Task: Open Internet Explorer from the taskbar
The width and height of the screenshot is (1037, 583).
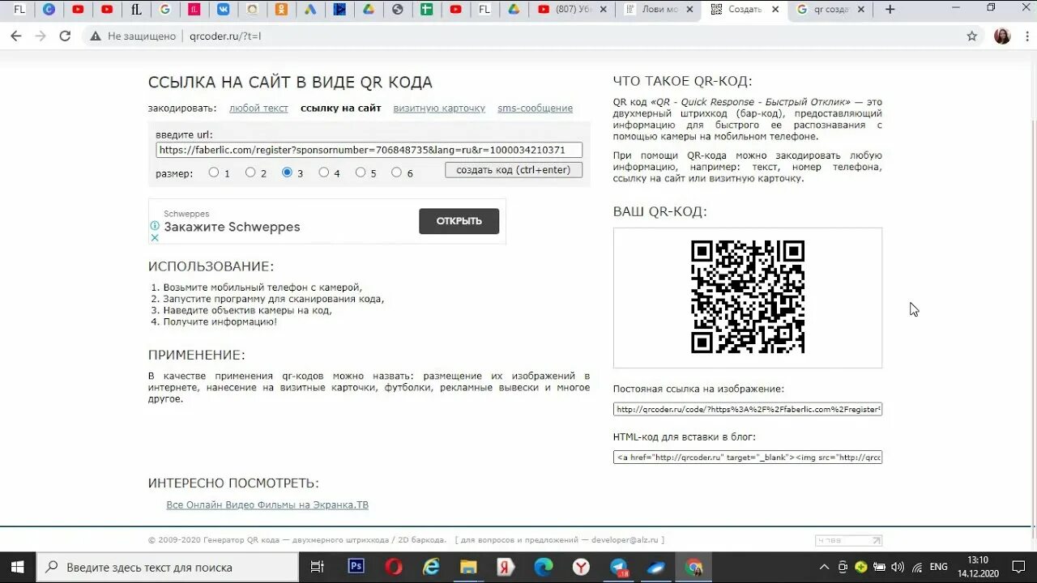Action: point(432,567)
